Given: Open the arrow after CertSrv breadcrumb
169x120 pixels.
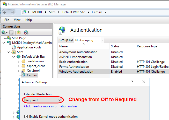Looking at the screenshot, I should click(x=105, y=12).
